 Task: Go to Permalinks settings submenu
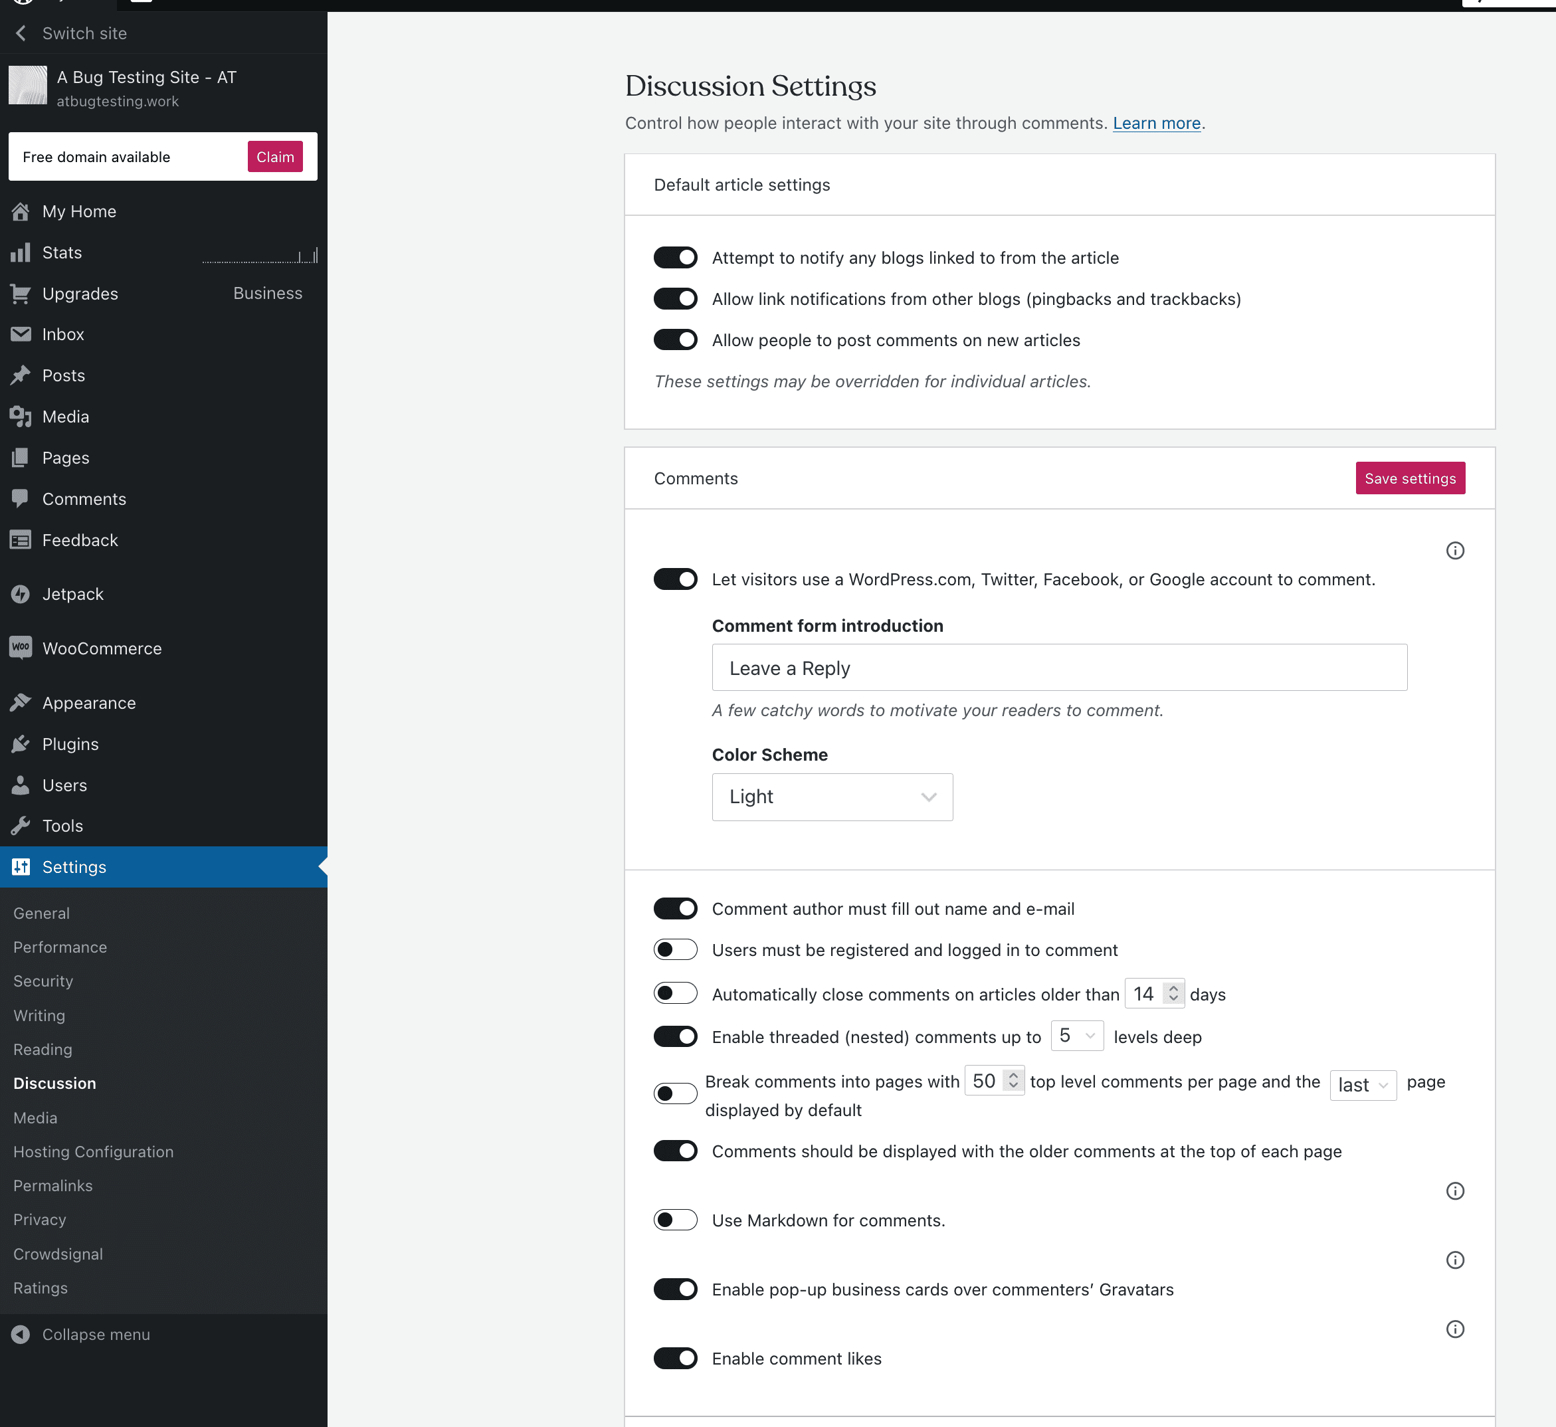point(52,1185)
